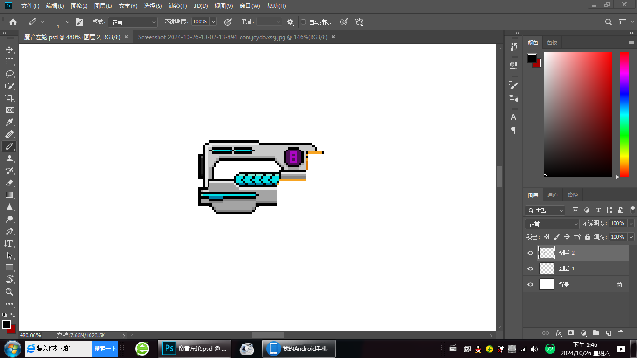
Task: Select the Eyedropper tool
Action: 9,122
